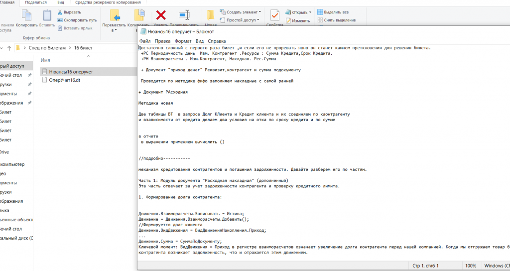Viewport: 510px width, 271px height.
Task: Unpin Desktop pin icon in Quick access
Action: coord(29,75)
